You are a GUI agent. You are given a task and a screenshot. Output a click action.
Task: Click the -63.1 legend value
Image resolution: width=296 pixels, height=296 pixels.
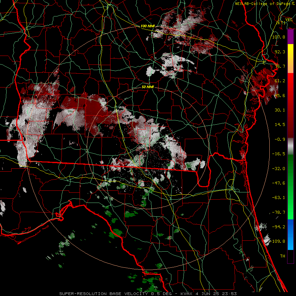click(279, 198)
